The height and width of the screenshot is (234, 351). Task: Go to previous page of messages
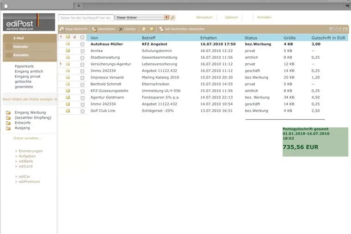(x=337, y=29)
